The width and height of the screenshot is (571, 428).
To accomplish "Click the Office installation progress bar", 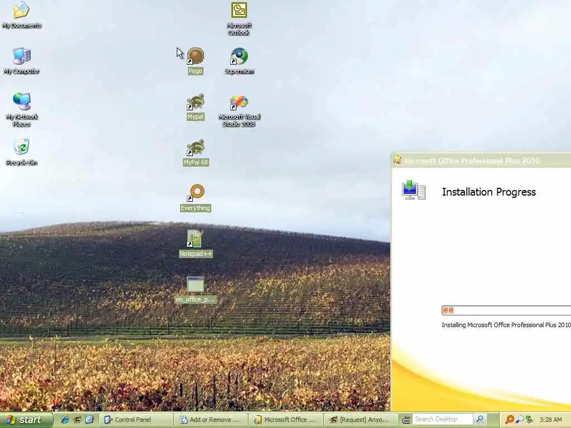I will pos(506,310).
